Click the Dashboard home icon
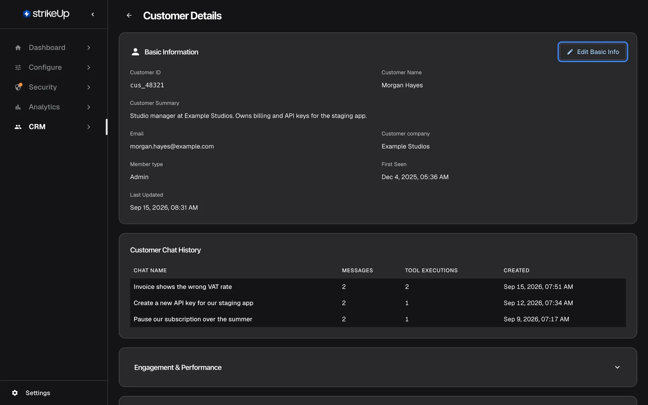The width and height of the screenshot is (648, 405). [x=18, y=48]
